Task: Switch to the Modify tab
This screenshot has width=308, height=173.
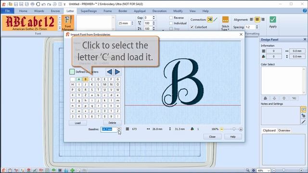Action: 178,11
